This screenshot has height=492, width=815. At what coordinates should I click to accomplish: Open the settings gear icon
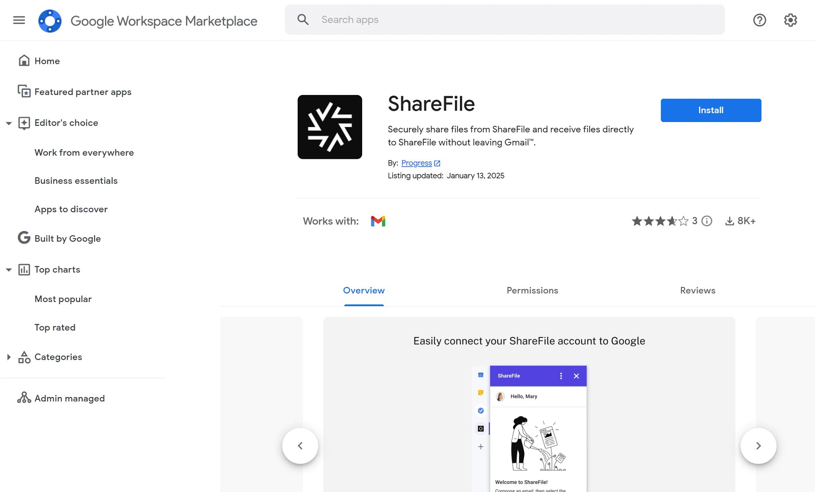pyautogui.click(x=790, y=20)
